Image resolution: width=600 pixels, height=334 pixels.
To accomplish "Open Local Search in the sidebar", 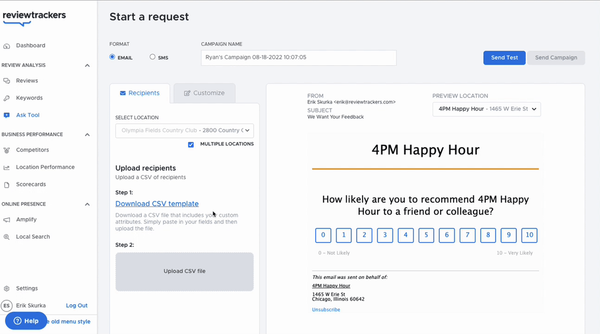I will click(33, 237).
